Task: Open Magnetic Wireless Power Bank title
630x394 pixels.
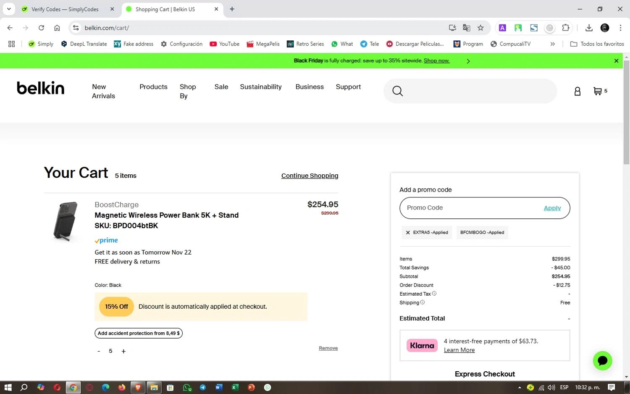Action: tap(166, 215)
